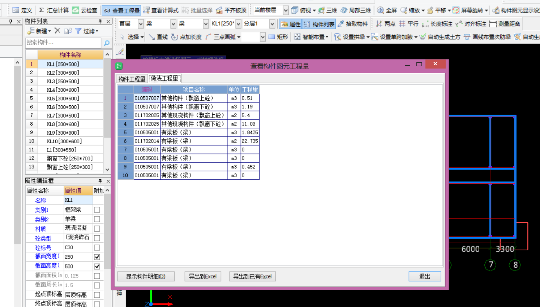The height and width of the screenshot is (307, 540).
Task: Click the 构件名称 column header
Action: coord(70,55)
